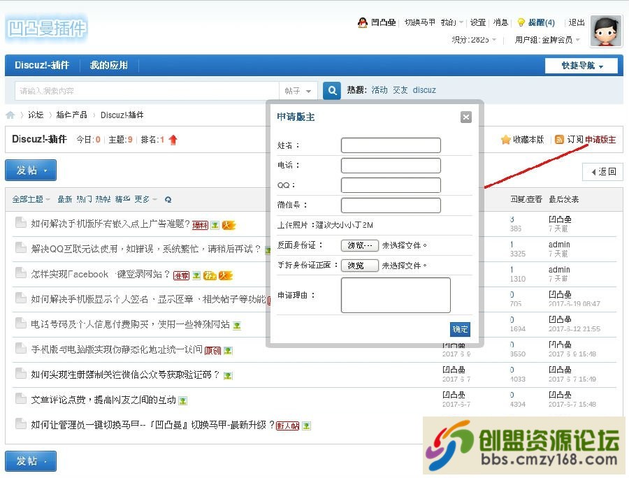
Task: Filter threads by 热帖
Action: [103, 199]
